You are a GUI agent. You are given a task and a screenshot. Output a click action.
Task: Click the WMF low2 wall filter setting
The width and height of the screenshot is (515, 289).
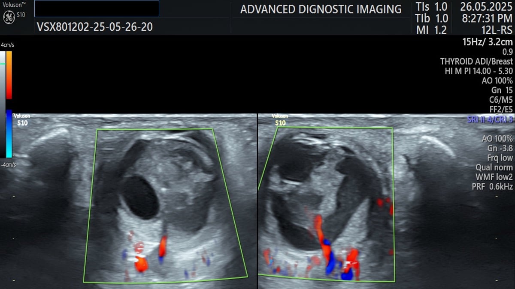point(494,177)
